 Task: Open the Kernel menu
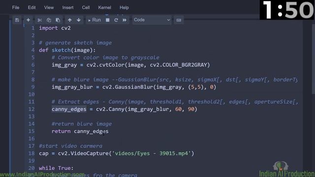pyautogui.click(x=104, y=8)
